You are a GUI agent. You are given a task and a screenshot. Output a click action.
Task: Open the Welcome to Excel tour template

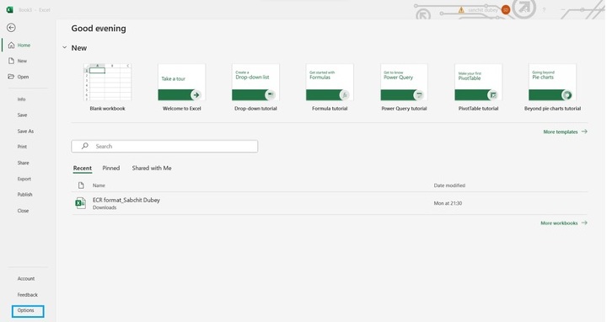pos(181,88)
